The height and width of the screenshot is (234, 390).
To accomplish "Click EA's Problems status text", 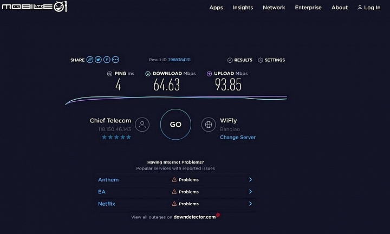I will [188, 192].
